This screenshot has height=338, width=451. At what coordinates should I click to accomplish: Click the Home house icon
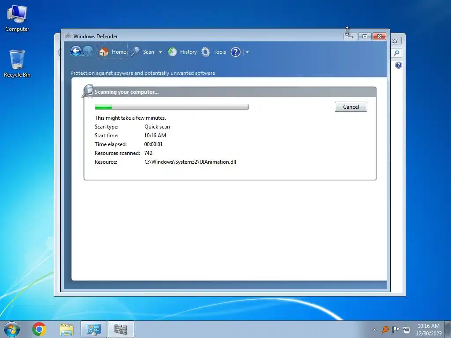(x=104, y=52)
